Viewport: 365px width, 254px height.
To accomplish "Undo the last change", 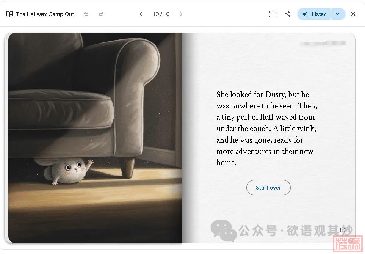I will (86, 14).
